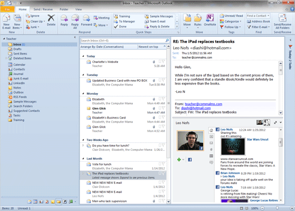Minimize the navigation pane
295x211 pixels.
pos(75,37)
